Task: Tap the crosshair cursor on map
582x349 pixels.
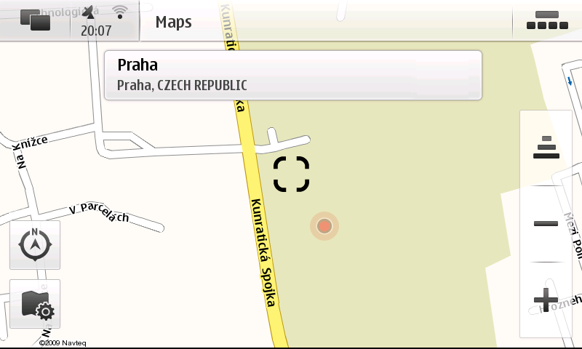Action: pyautogui.click(x=292, y=174)
